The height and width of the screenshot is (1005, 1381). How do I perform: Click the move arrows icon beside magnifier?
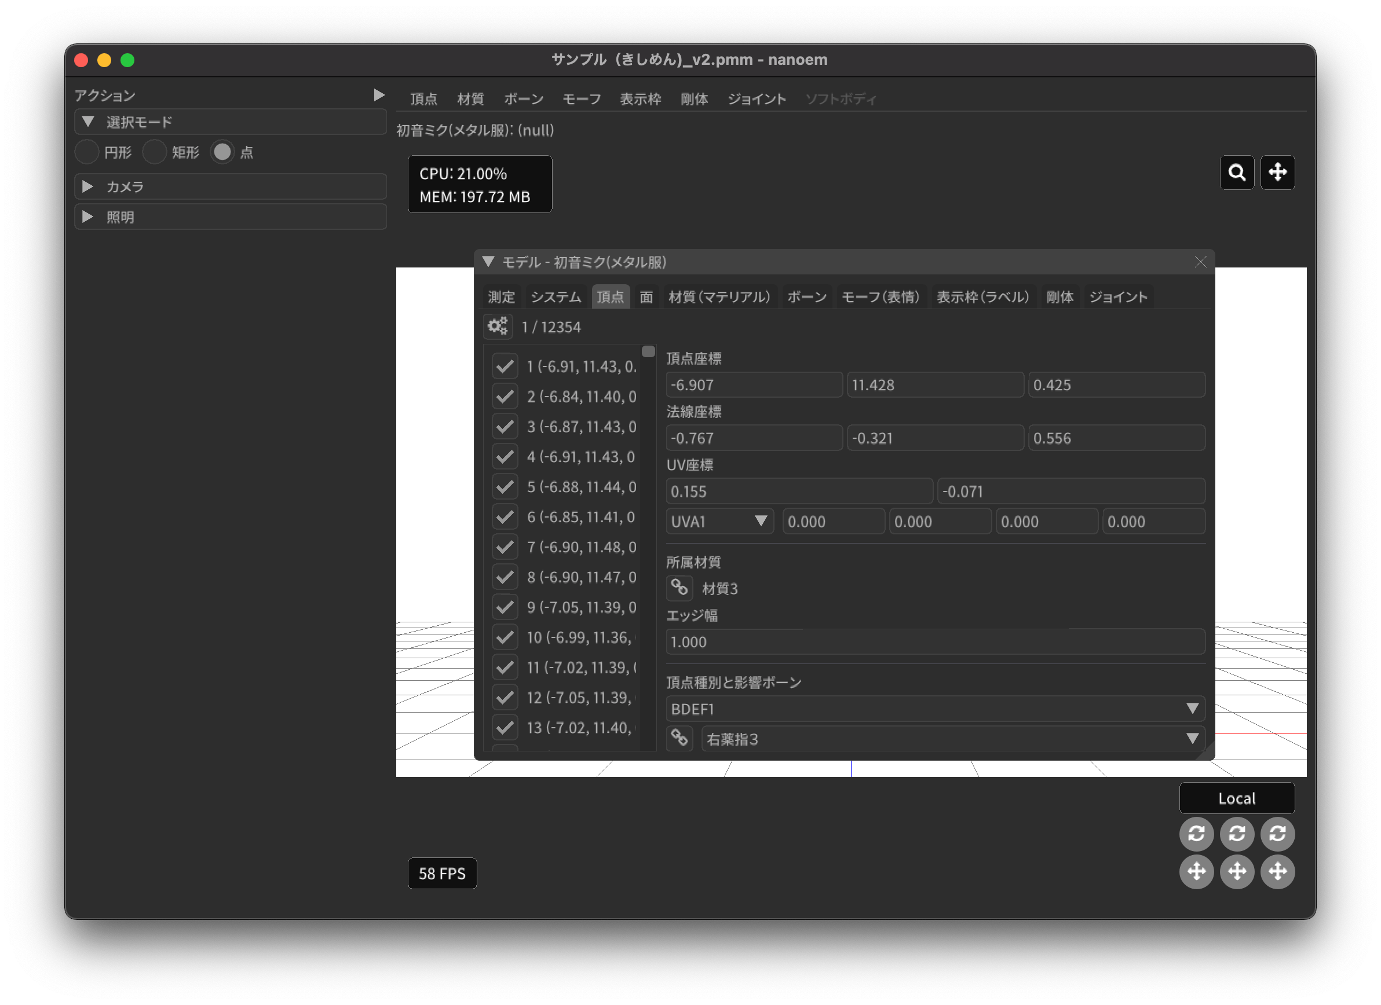(1277, 173)
